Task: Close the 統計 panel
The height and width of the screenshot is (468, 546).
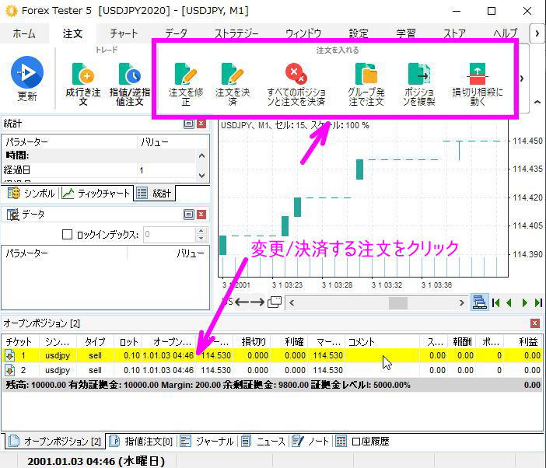Action: (201, 124)
